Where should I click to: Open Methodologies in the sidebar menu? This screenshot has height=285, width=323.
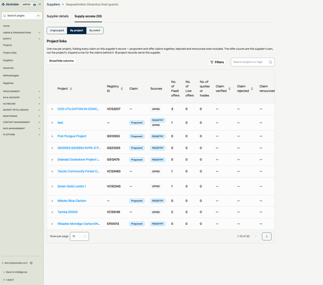[x=11, y=76]
